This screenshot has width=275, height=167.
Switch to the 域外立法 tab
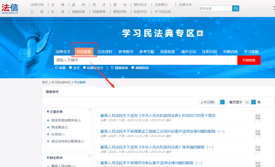click(x=188, y=52)
